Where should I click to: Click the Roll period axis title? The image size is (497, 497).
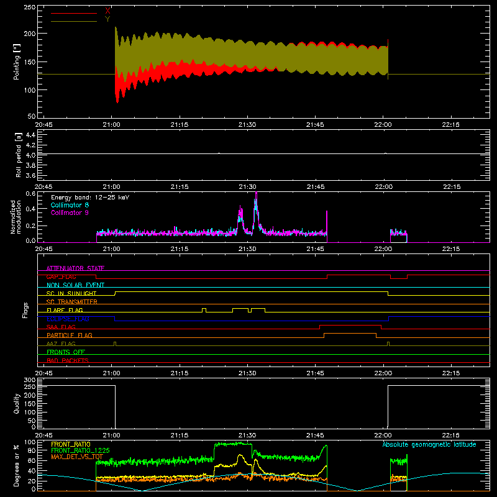[x=19, y=155]
